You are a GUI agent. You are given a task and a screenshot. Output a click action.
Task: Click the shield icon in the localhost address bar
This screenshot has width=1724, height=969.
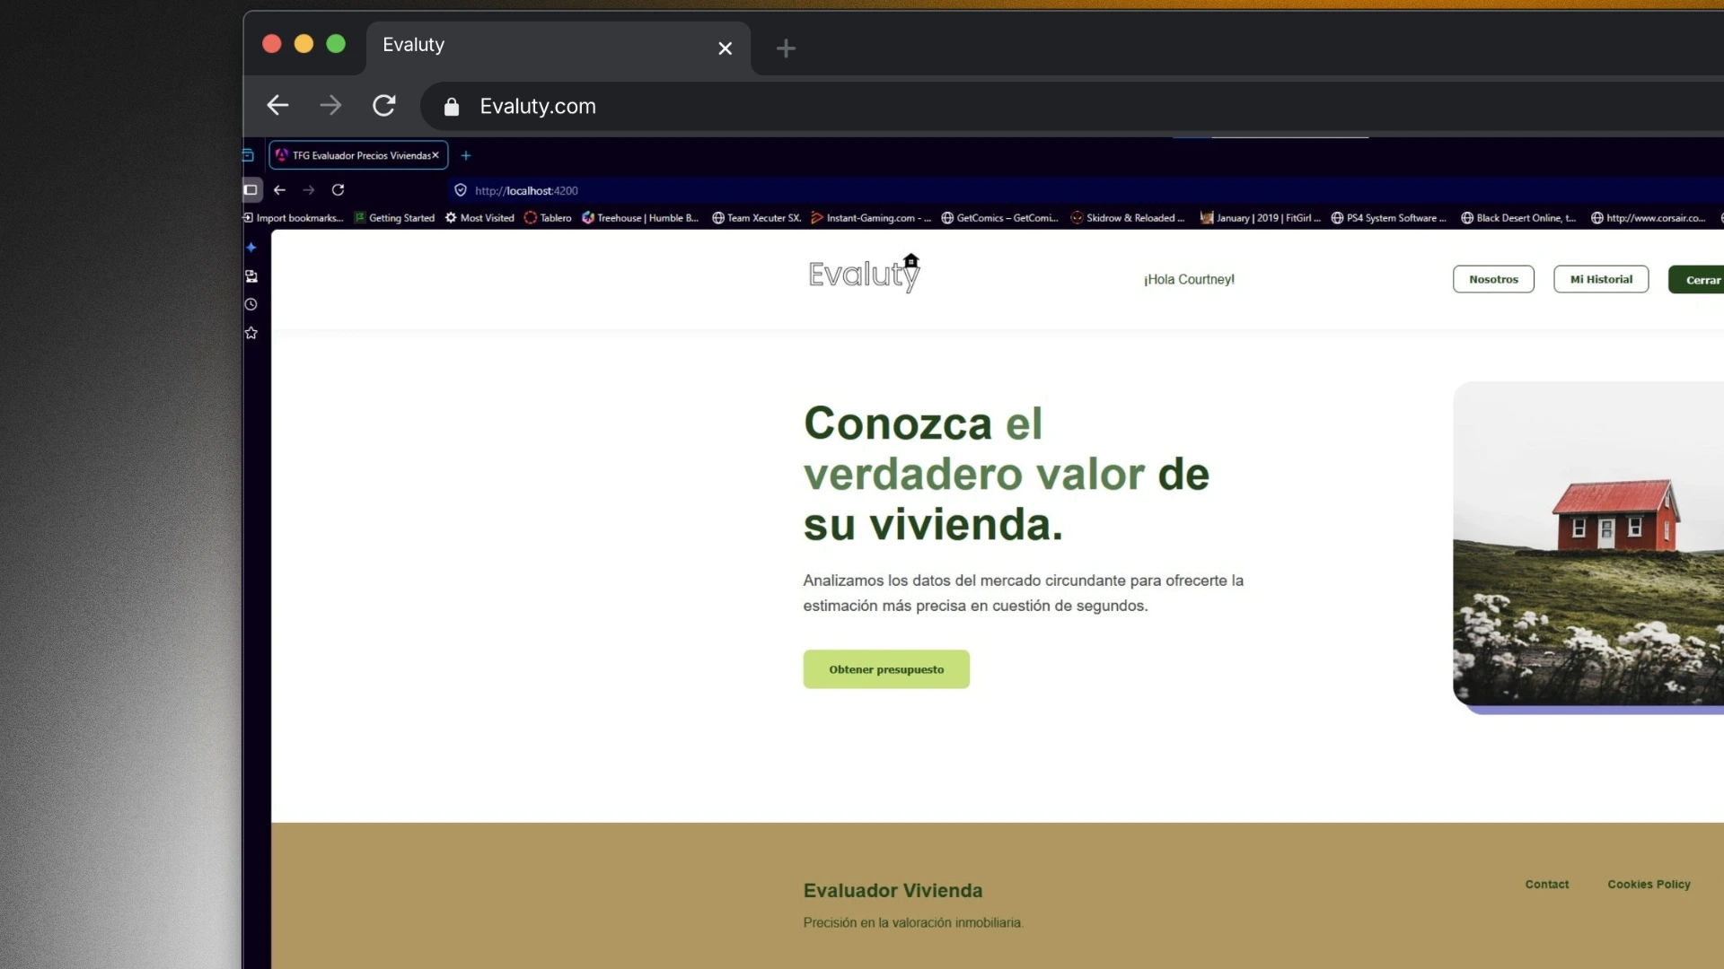(x=461, y=190)
